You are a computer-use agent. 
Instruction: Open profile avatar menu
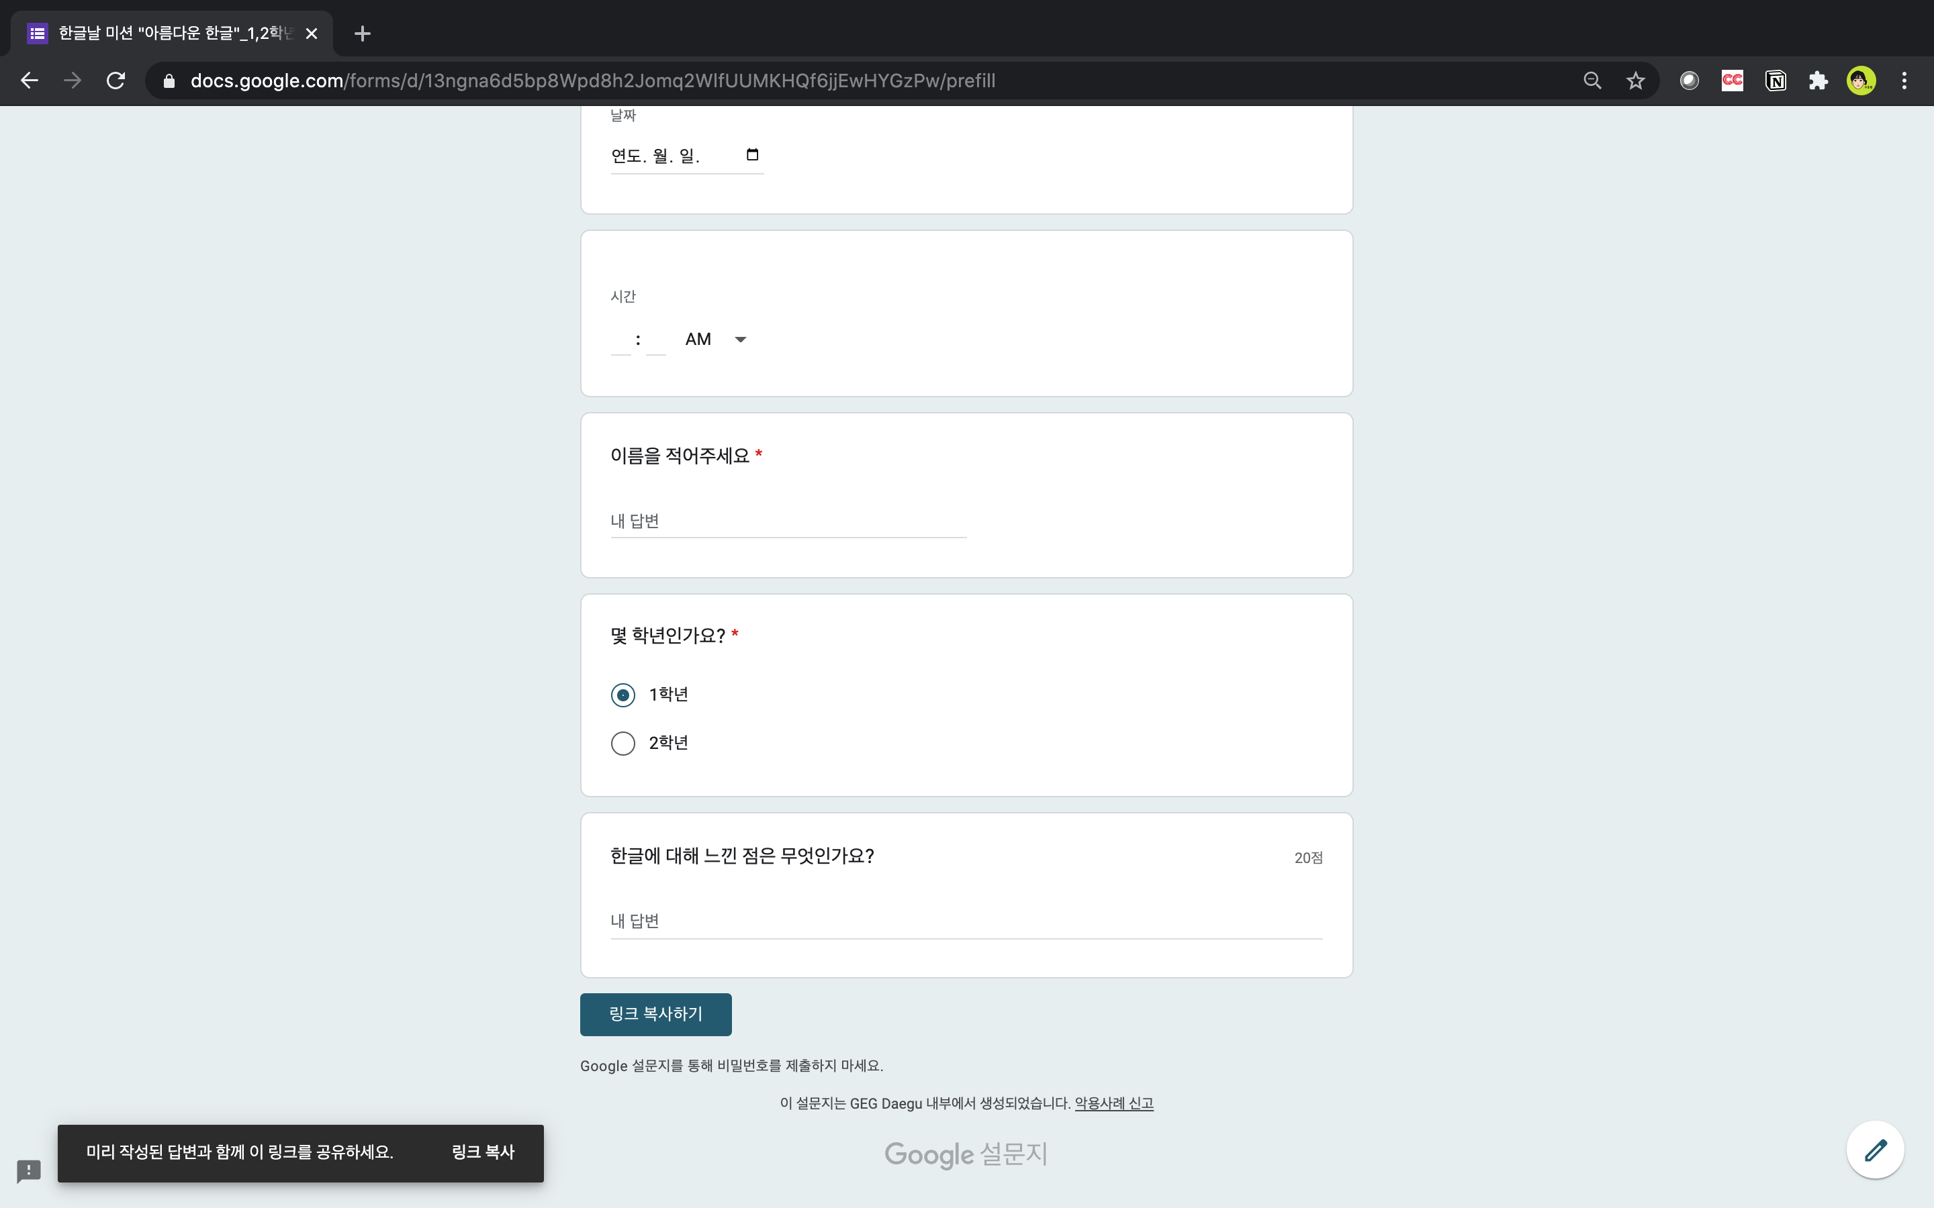(1861, 81)
